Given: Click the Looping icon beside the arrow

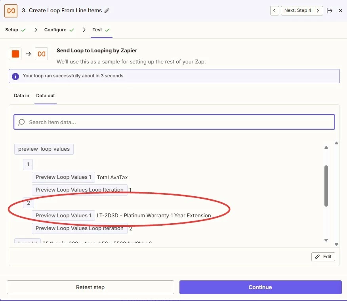Looking at the screenshot, I should pyautogui.click(x=41, y=54).
